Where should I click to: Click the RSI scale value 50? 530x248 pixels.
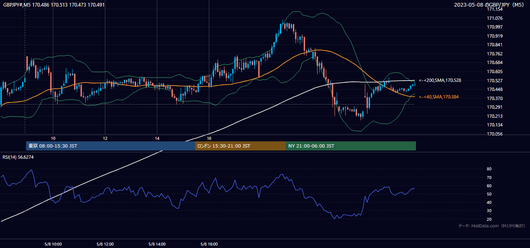click(x=489, y=194)
